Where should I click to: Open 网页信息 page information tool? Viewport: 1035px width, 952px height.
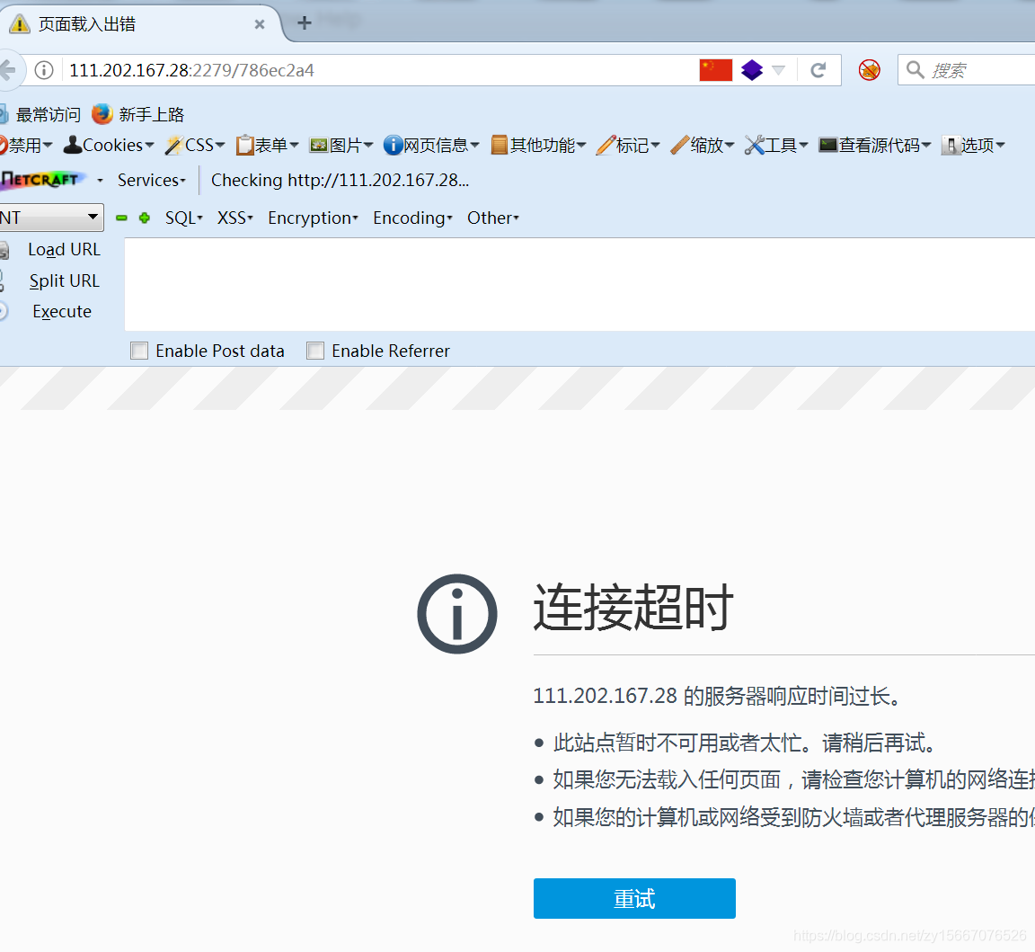point(393,145)
